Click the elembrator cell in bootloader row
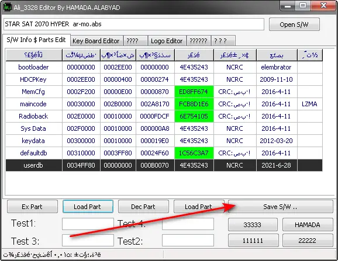This screenshot has width=338, height=261. [x=277, y=67]
